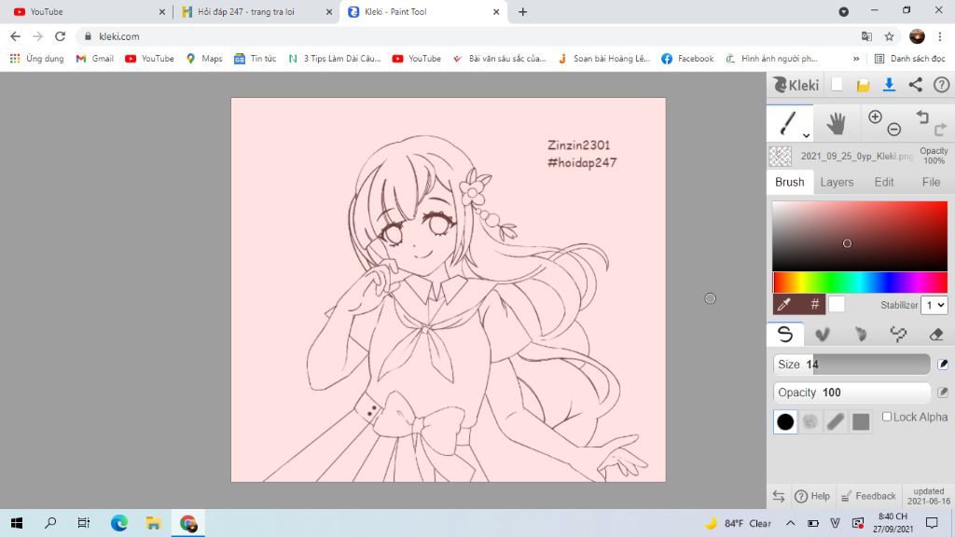955x537 pixels.
Task: Select the Blend brush
Action: (823, 334)
